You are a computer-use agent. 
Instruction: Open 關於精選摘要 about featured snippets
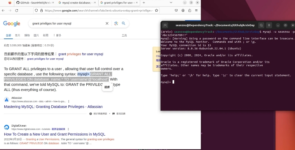[x=98, y=114]
